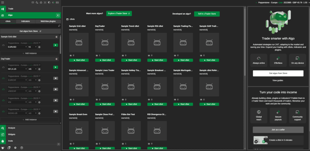Toggle the sound speaker icon
310x151 pixels.
pos(53,2)
